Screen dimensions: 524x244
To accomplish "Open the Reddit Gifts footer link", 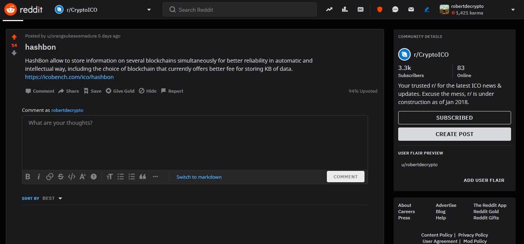I will pos(486,218).
